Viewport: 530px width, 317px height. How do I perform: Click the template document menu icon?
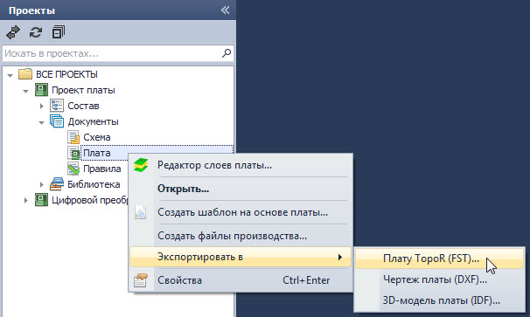pyautogui.click(x=141, y=212)
